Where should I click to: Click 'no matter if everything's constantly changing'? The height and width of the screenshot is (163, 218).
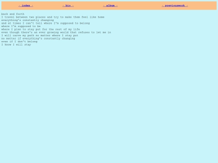click(x=38, y=38)
